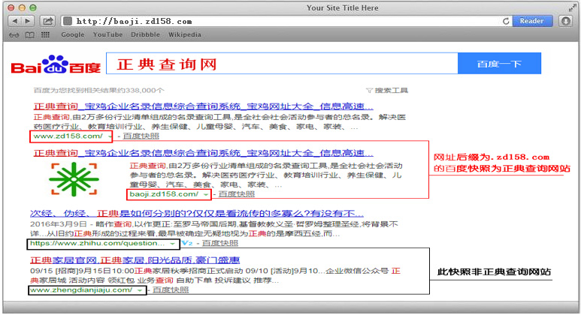Click www.zhengdianjiaju.com/ result URL
Image resolution: width=581 pixels, height=315 pixels.
click(81, 290)
